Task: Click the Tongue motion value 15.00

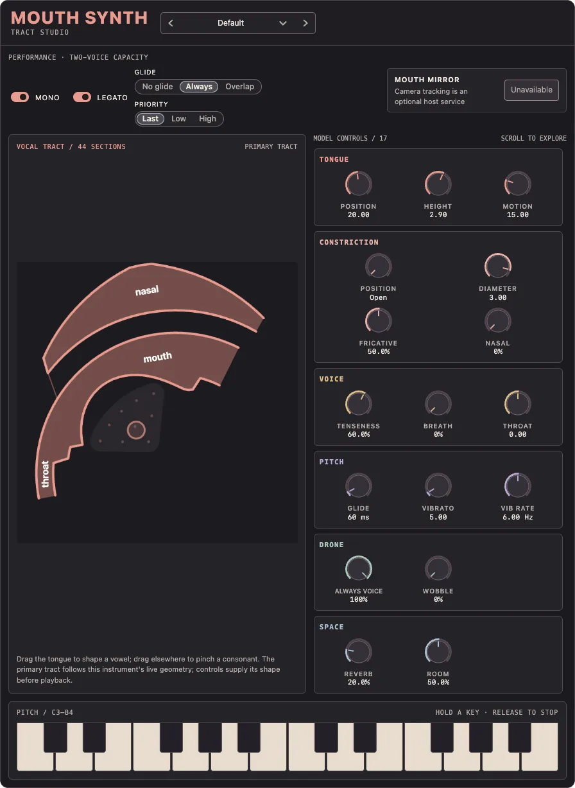Action: (x=518, y=215)
